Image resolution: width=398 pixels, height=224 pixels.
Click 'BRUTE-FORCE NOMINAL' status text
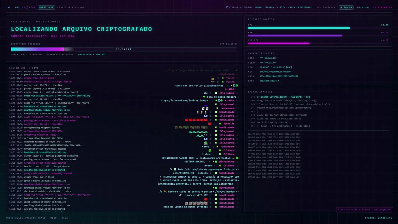pyautogui.click(x=92, y=54)
